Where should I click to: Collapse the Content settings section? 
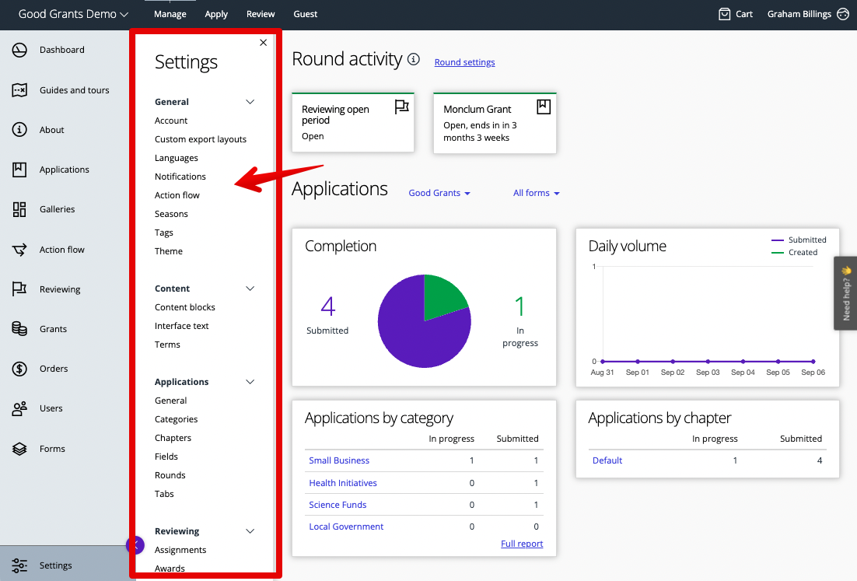click(x=250, y=289)
